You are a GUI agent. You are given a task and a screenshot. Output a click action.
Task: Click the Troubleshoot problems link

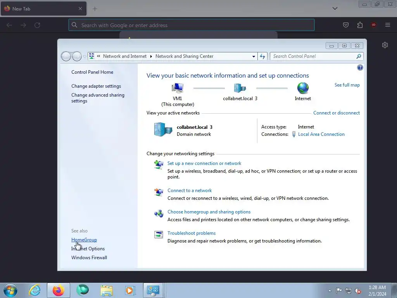tap(192, 233)
